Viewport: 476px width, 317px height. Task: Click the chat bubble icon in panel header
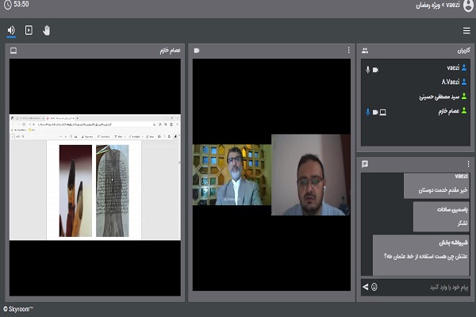tap(365, 164)
